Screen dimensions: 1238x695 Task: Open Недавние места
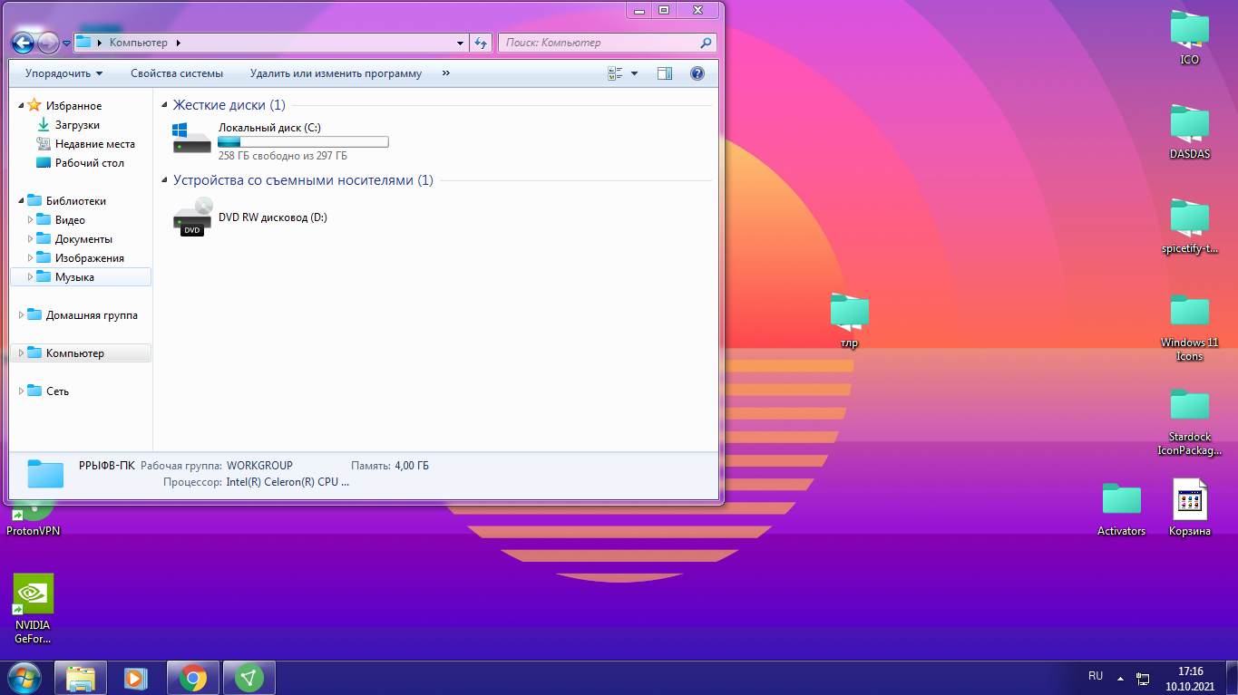coord(94,144)
